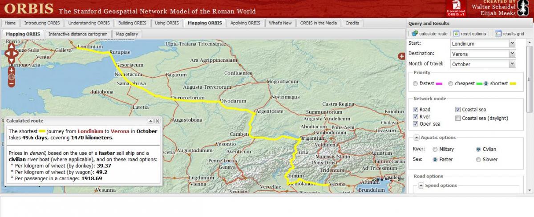Select Faster sea option
Screen dimensions: 534x217
(x=435, y=159)
